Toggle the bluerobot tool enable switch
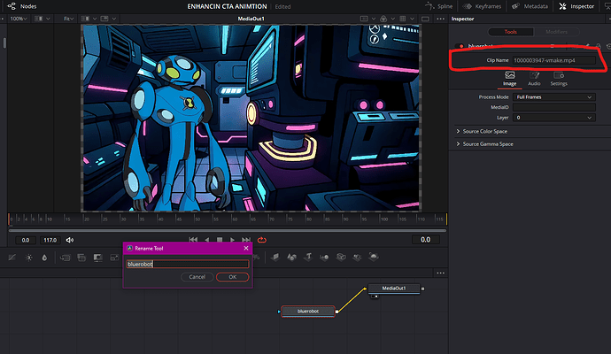Image resolution: width=611 pixels, height=354 pixels. [461, 46]
